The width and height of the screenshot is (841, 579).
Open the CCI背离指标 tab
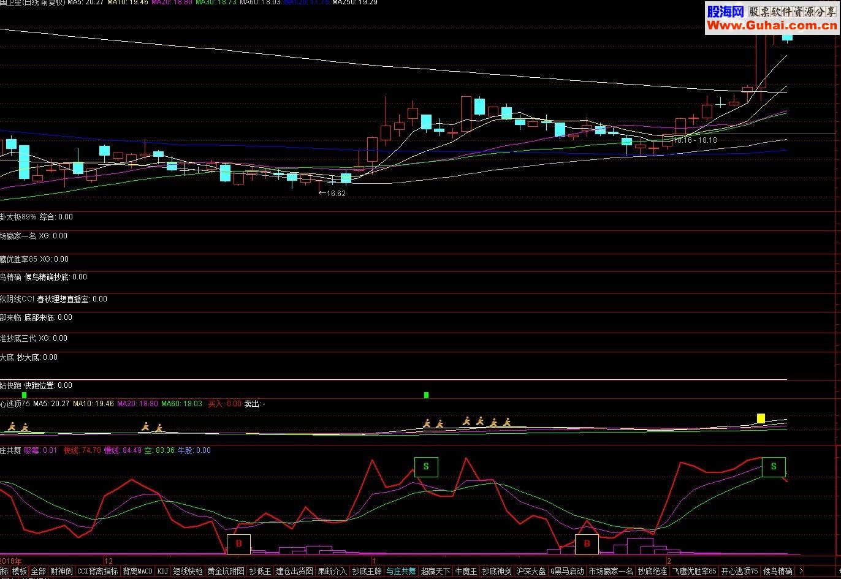pos(97,571)
